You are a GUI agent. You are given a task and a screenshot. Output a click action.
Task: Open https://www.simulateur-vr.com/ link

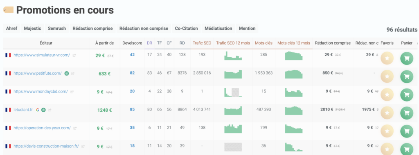tap(42, 55)
